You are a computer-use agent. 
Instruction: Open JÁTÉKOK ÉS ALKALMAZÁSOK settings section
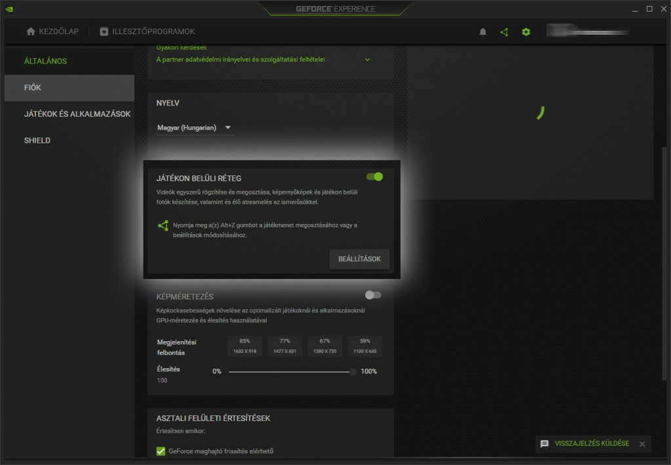[69, 114]
